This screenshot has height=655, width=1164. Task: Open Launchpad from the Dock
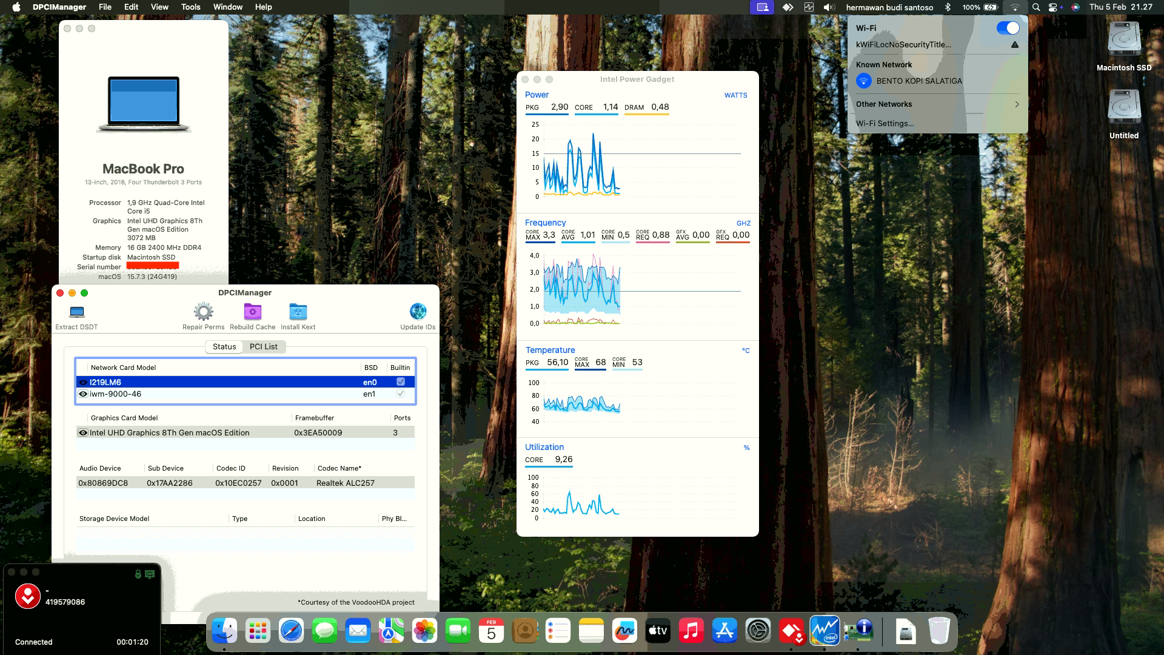[x=258, y=631]
